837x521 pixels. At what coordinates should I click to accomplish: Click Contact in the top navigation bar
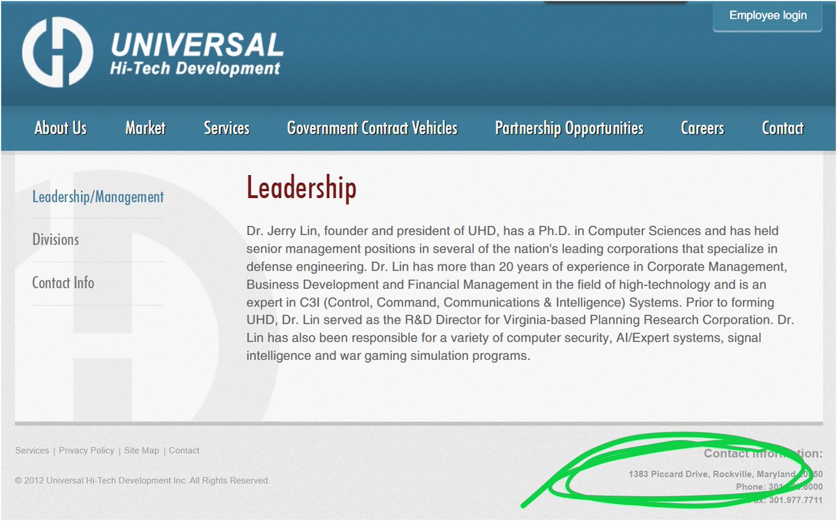coord(783,128)
